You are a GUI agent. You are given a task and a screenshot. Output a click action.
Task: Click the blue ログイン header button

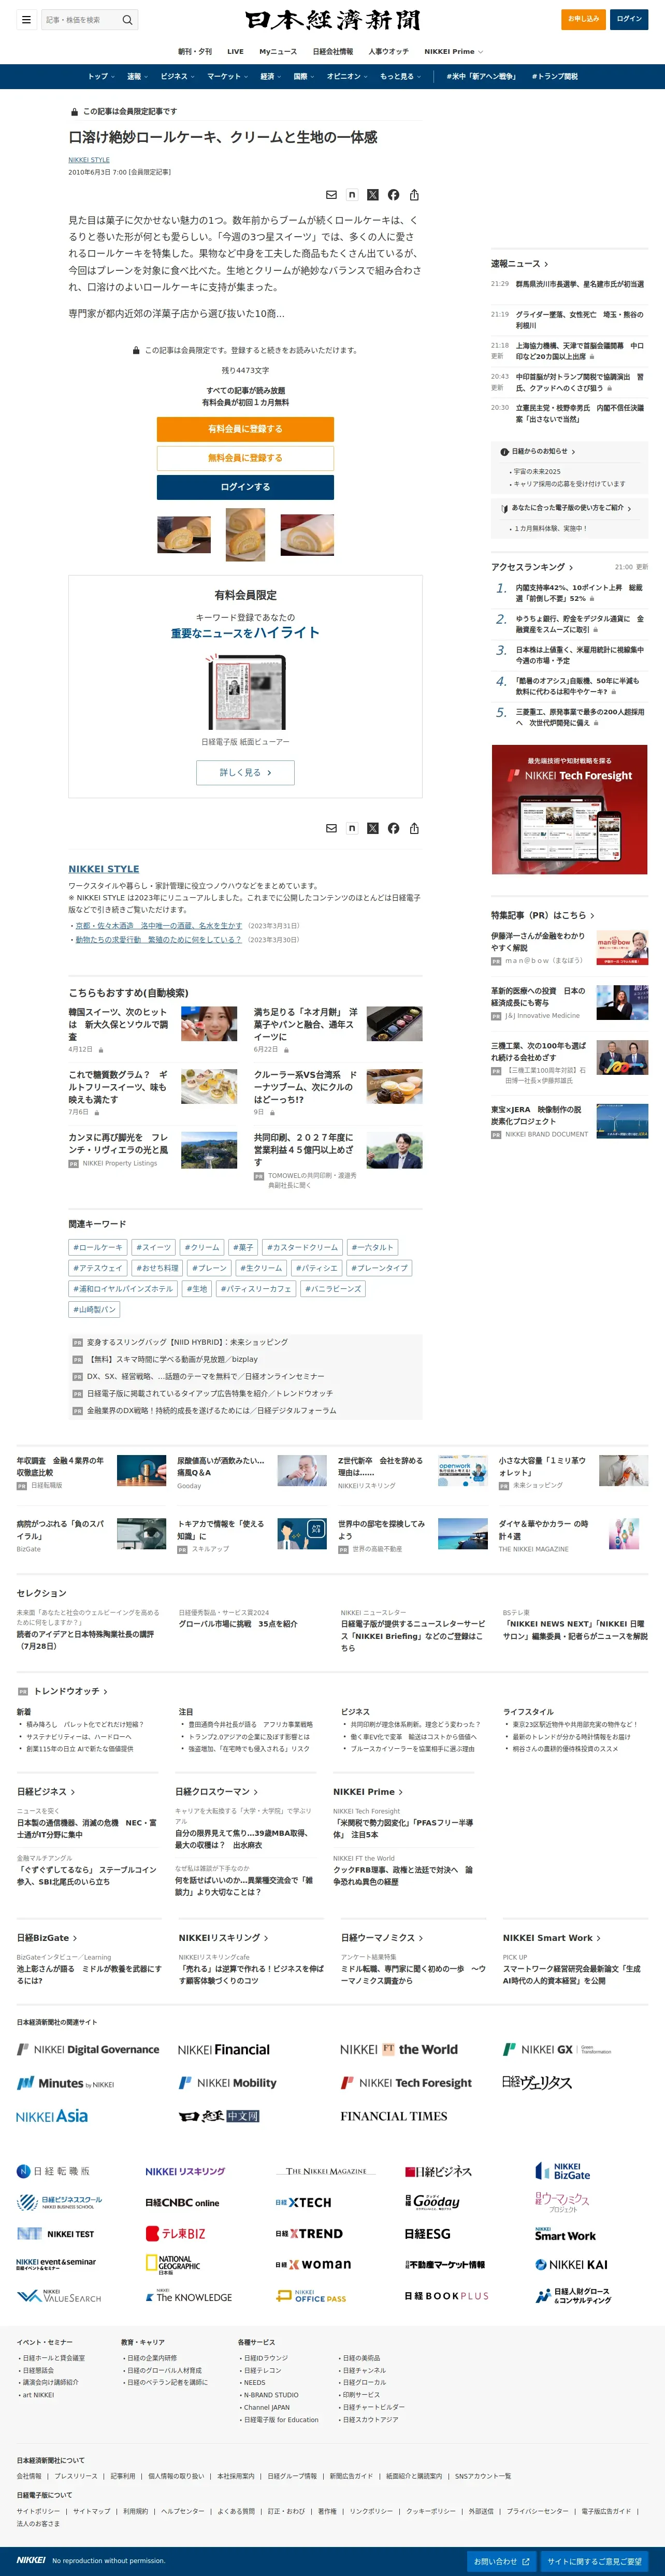(x=629, y=19)
